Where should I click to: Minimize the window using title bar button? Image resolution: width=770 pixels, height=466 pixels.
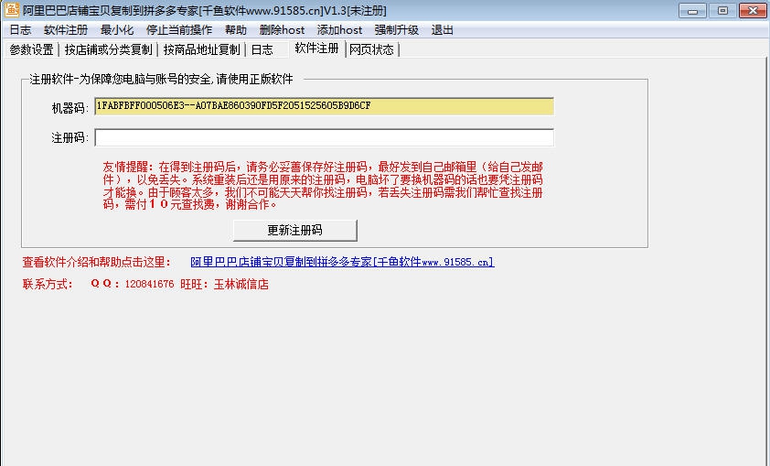click(697, 10)
